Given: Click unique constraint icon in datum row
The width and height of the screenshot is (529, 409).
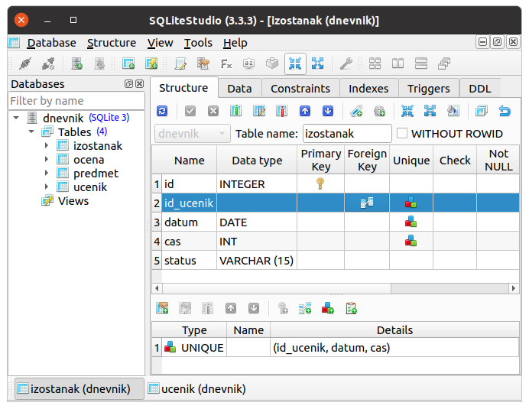Looking at the screenshot, I should (411, 222).
